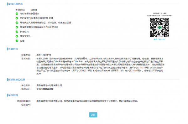Image resolution: width=188 pixels, height=124 pixels.
Task: Click green check beside 执行处罚
Action: point(17,32)
